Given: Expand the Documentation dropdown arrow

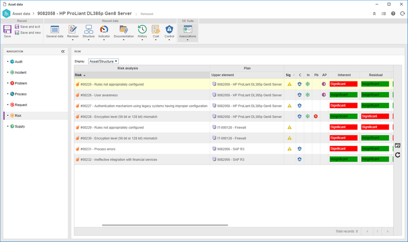Looking at the screenshot, I should click(124, 40).
